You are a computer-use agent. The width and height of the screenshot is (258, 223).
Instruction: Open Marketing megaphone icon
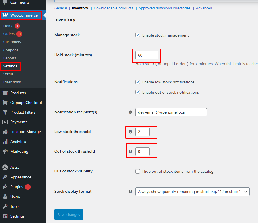click(5, 151)
